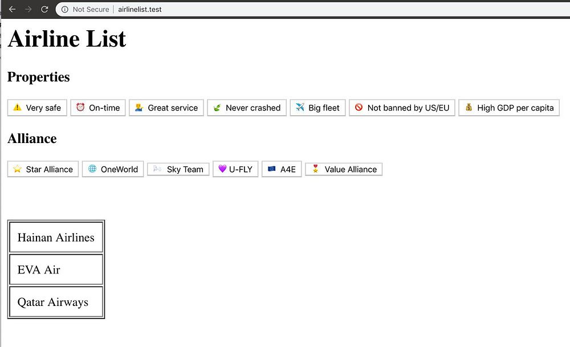
Task: Click the Properties section heading
Action: (39, 77)
